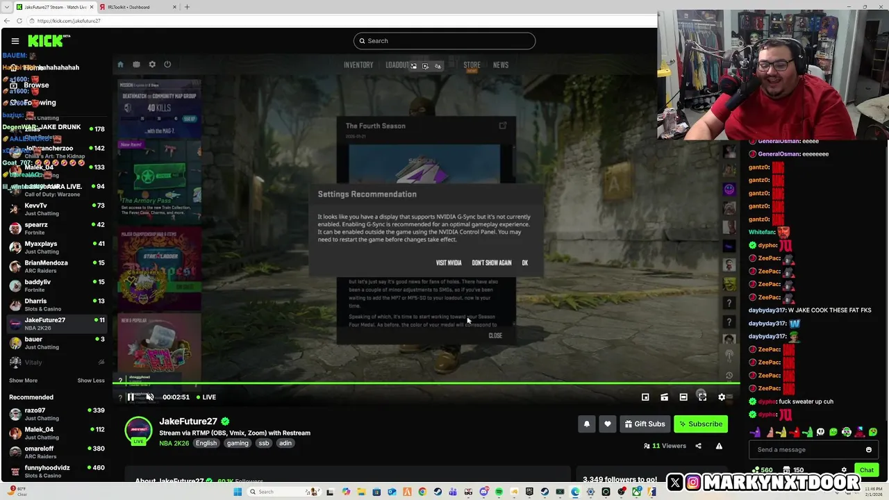This screenshot has width=889, height=500.
Task: Share the stream
Action: pyautogui.click(x=699, y=446)
